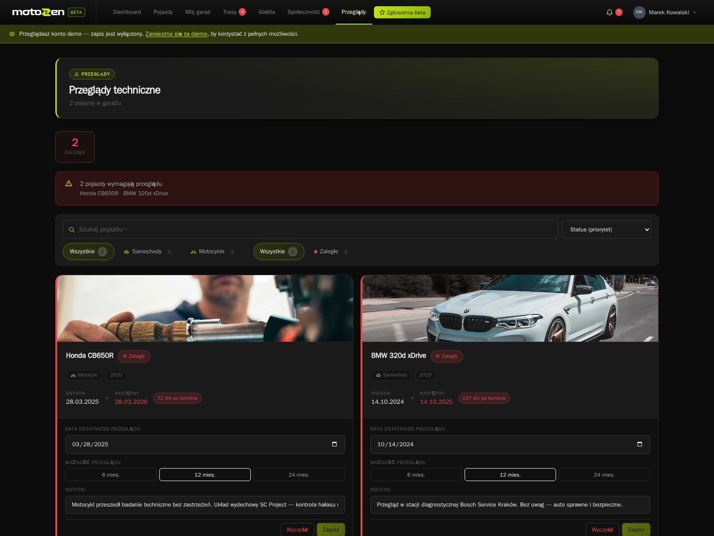Click the Honda next date 28.03.2026

tap(131, 402)
